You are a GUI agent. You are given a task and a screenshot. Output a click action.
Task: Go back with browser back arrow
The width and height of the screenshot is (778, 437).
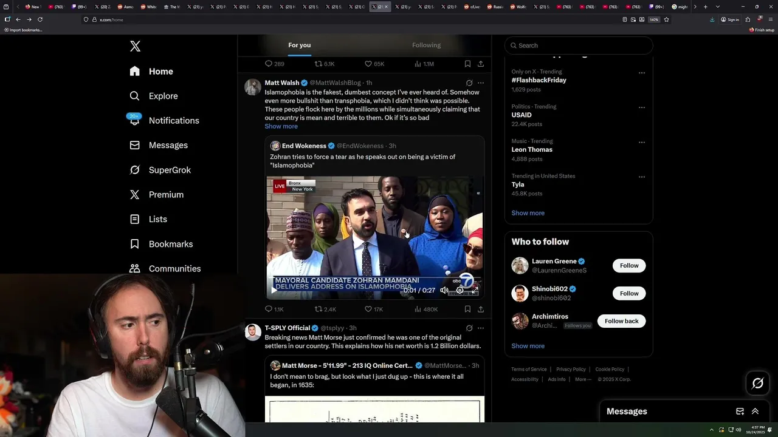click(x=18, y=19)
